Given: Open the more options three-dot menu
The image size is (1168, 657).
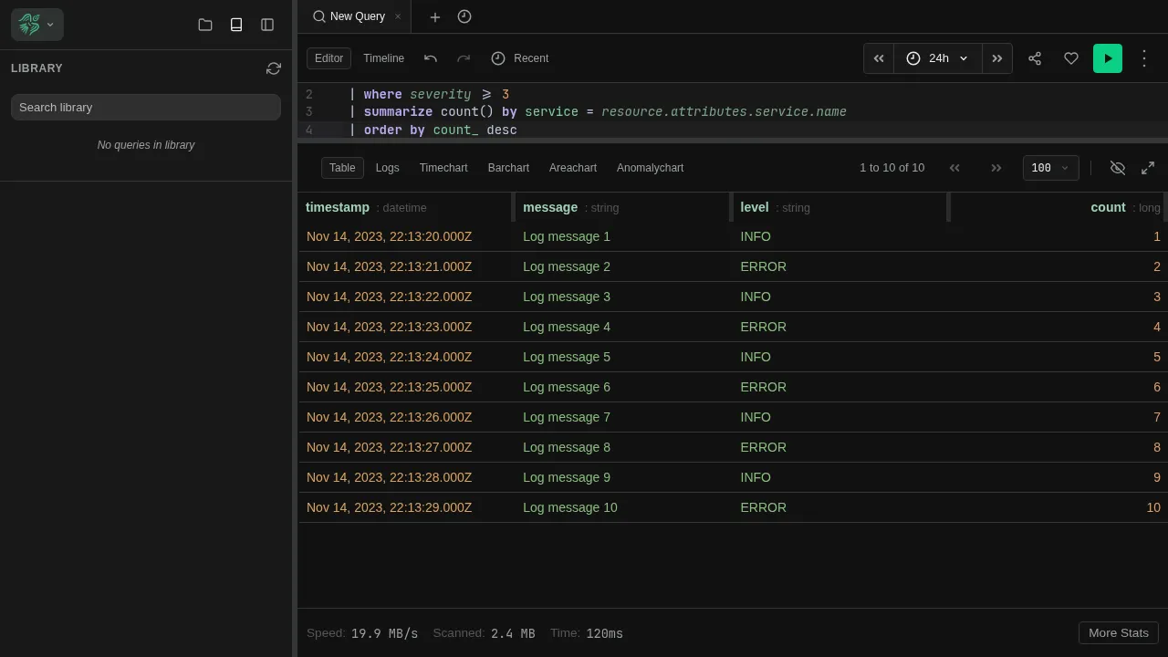Looking at the screenshot, I should click(1144, 57).
